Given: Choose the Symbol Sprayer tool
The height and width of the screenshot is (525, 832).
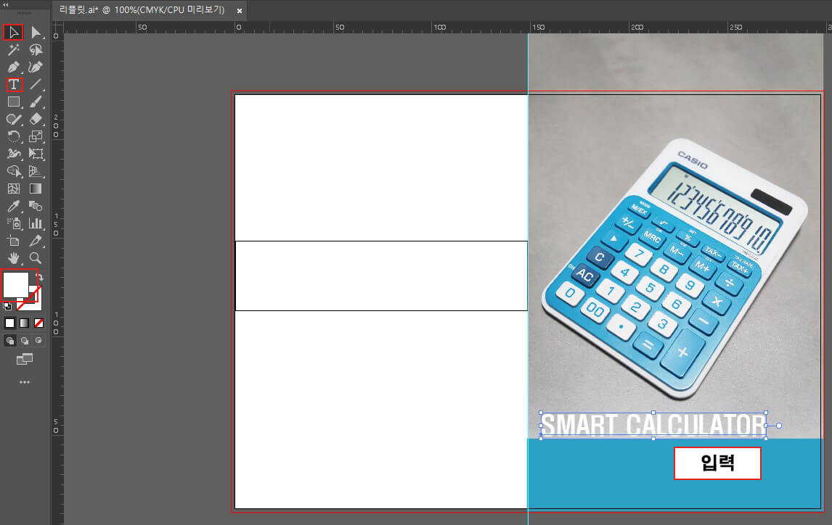Looking at the screenshot, I should click(13, 223).
